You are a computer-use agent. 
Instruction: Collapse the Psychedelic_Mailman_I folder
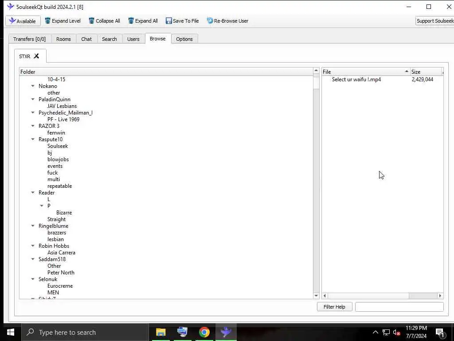pyautogui.click(x=33, y=113)
